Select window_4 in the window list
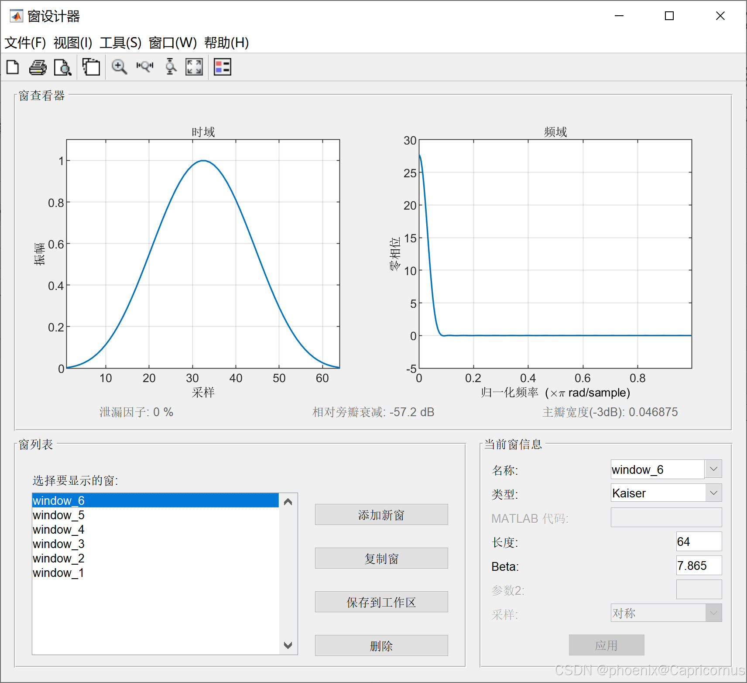Image resolution: width=747 pixels, height=683 pixels. click(155, 529)
